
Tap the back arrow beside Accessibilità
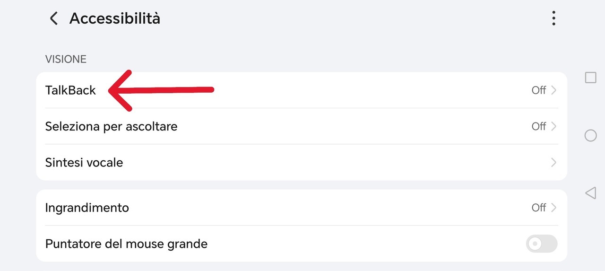coord(54,19)
